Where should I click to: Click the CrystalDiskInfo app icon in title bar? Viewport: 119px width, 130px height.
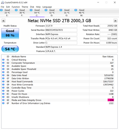(x=3, y=2)
